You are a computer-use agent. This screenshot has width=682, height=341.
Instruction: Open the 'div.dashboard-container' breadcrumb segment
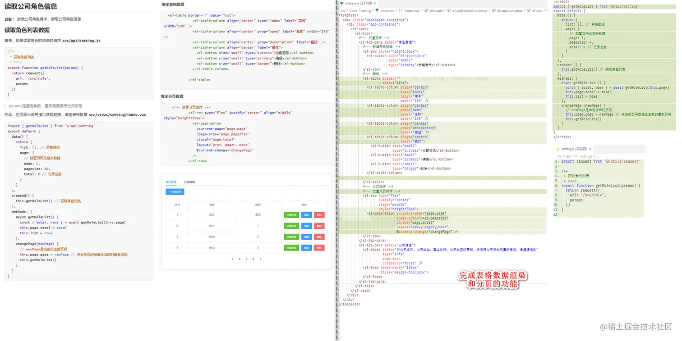pos(470,10)
